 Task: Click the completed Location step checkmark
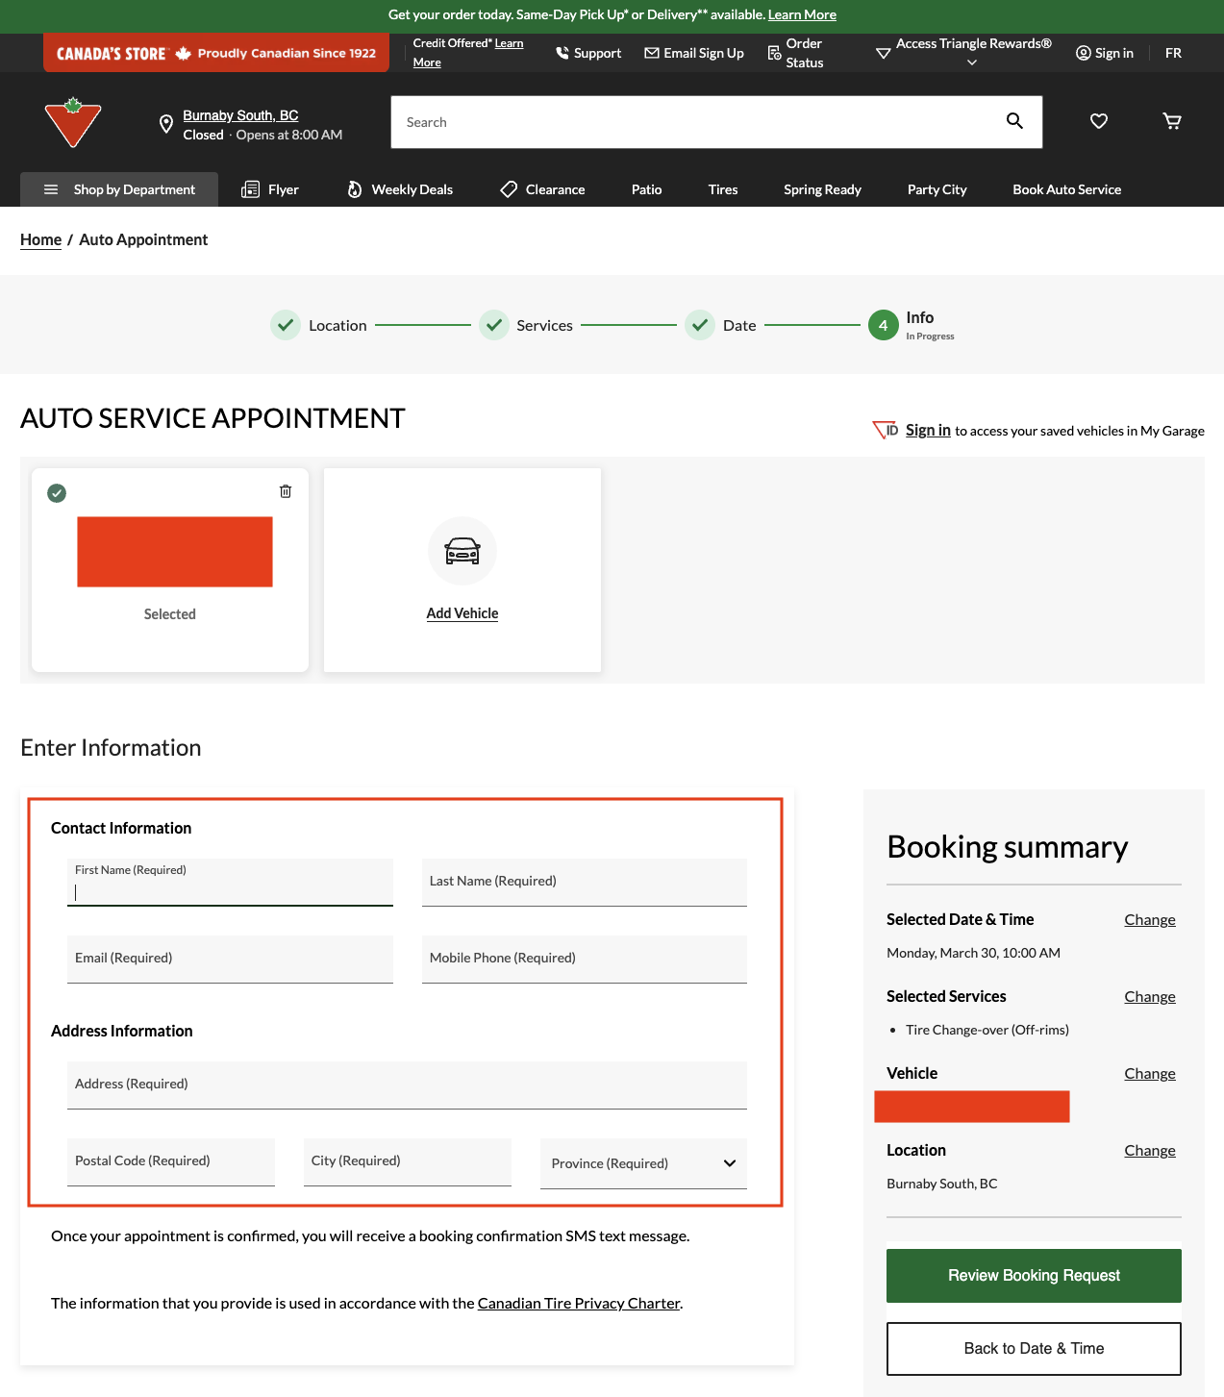(x=286, y=325)
